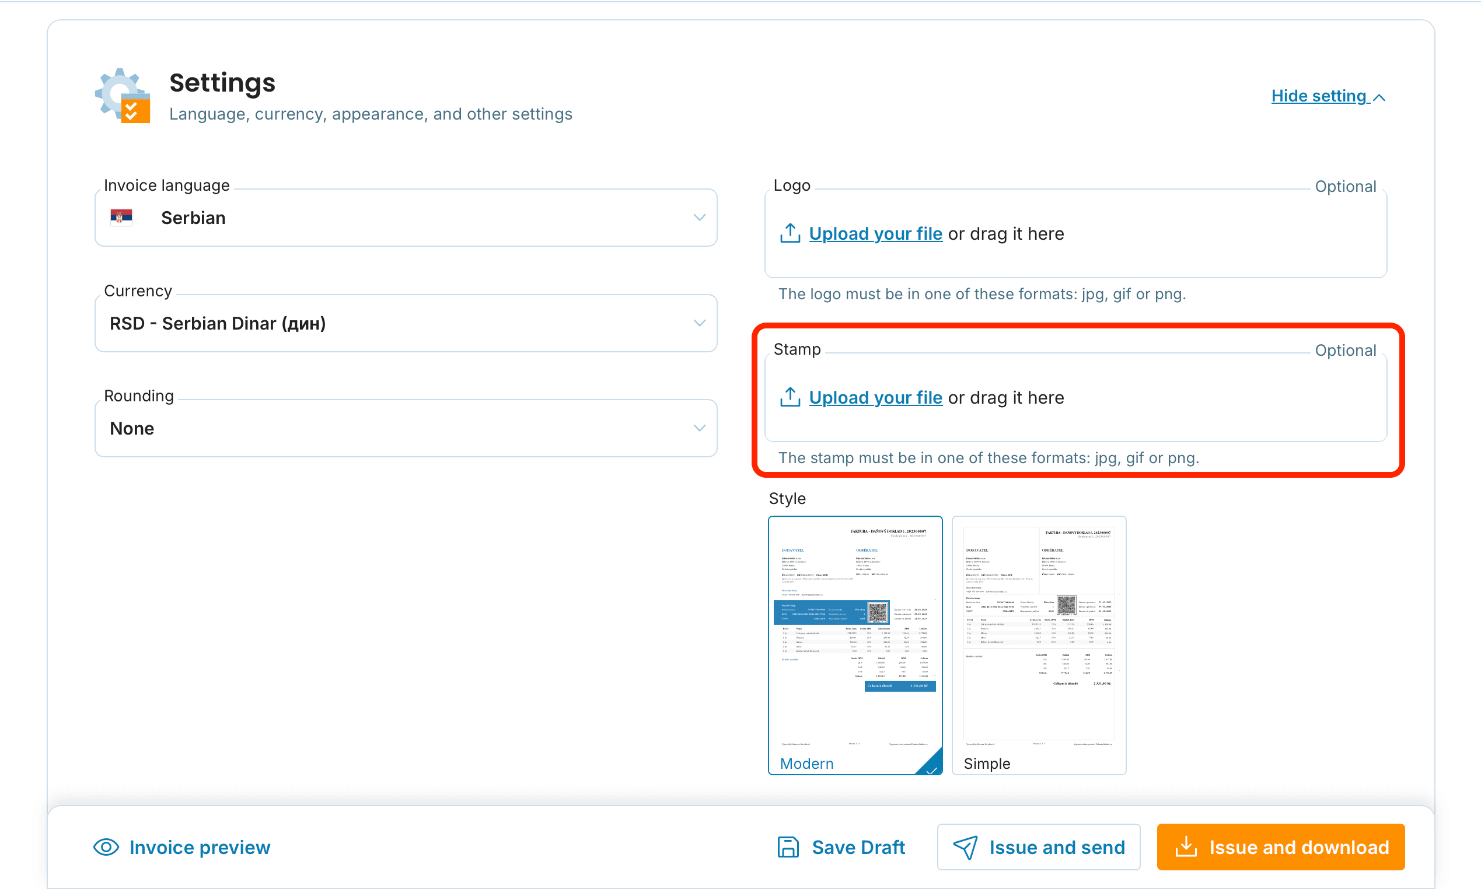This screenshot has height=889, width=1481.
Task: Click the logo formats hint text
Action: [x=982, y=294]
